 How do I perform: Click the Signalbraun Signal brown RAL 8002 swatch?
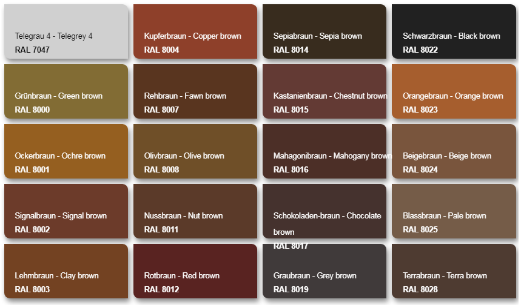point(66,212)
